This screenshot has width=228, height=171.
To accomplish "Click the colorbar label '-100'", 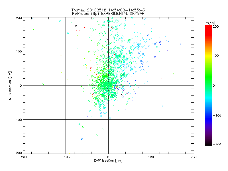I will 217,116.
